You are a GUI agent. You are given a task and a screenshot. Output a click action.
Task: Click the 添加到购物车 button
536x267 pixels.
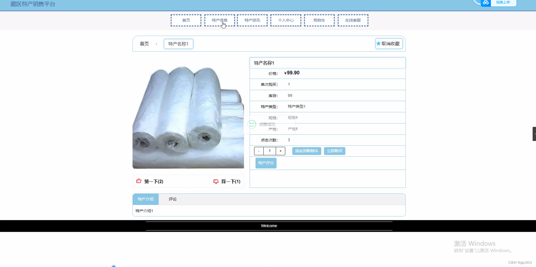pyautogui.click(x=306, y=151)
